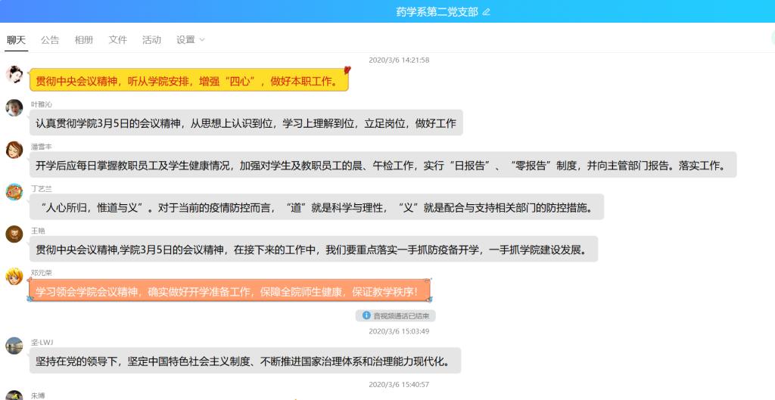Select the 活动 tab

click(151, 40)
